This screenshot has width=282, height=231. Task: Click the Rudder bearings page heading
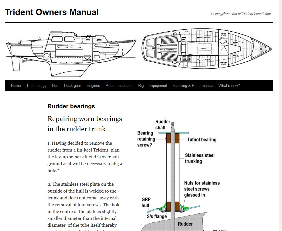click(71, 106)
